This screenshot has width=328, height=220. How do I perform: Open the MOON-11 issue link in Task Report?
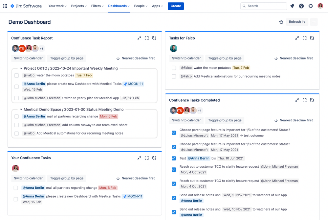click(x=133, y=84)
